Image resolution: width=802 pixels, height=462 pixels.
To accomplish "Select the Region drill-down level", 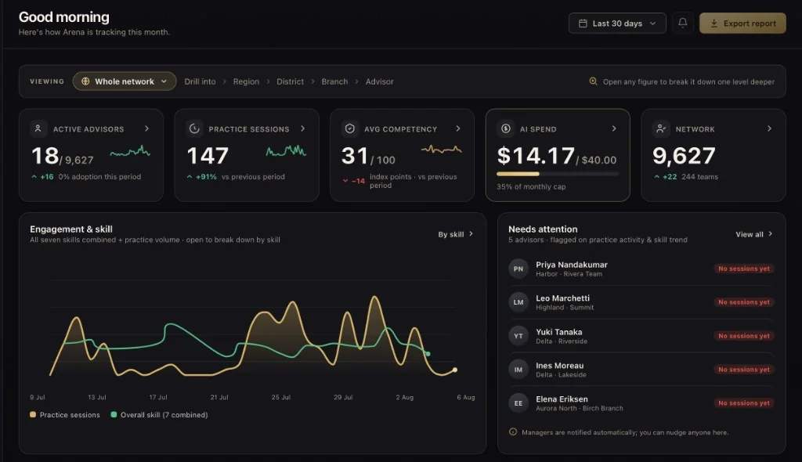I will click(246, 81).
